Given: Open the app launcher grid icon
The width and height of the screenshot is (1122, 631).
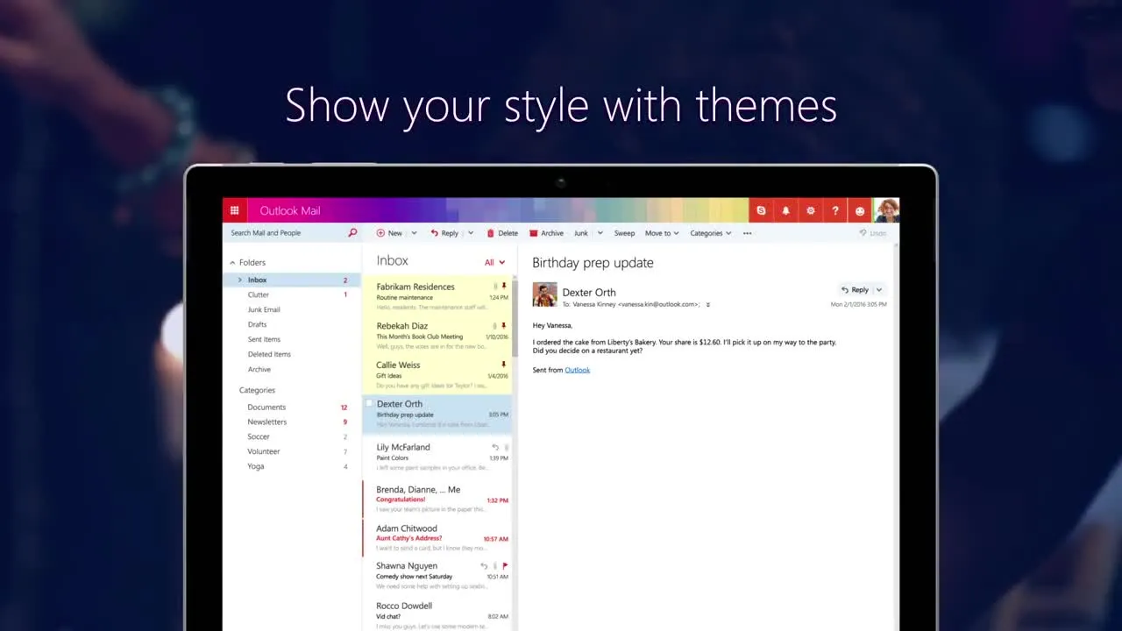Looking at the screenshot, I should 234,210.
